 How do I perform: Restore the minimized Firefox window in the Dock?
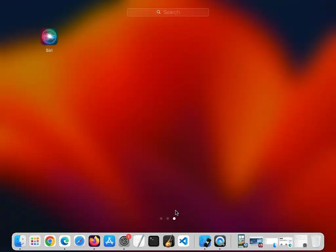pyautogui.click(x=256, y=242)
